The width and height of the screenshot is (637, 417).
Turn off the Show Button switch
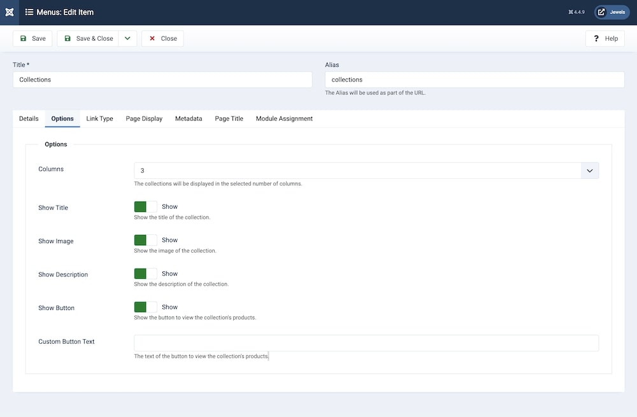[x=145, y=307]
